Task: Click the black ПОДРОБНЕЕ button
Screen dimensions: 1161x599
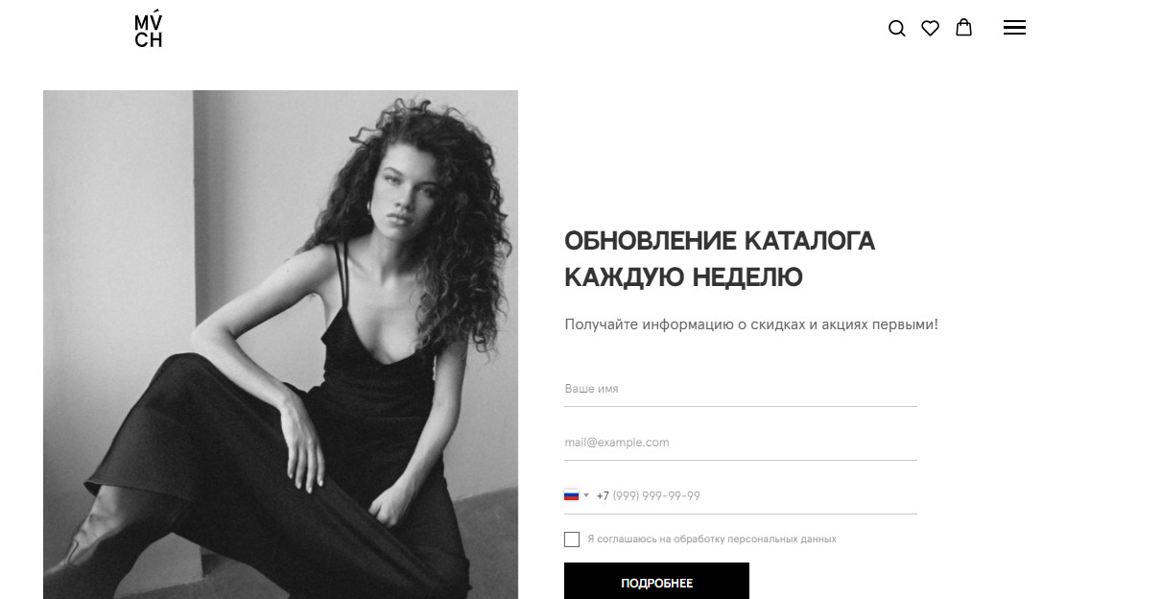Action: coord(656,582)
